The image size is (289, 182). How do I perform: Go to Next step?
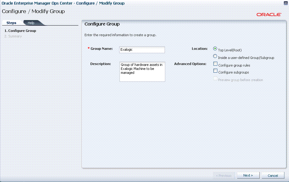(x=248, y=175)
